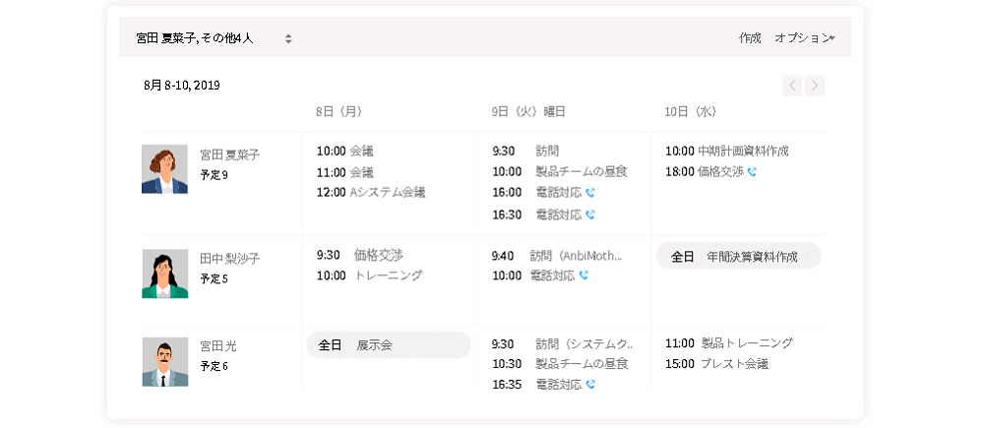
Task: Click phone icon beside 田中's 10:00 電話対応
Action: coord(584,275)
